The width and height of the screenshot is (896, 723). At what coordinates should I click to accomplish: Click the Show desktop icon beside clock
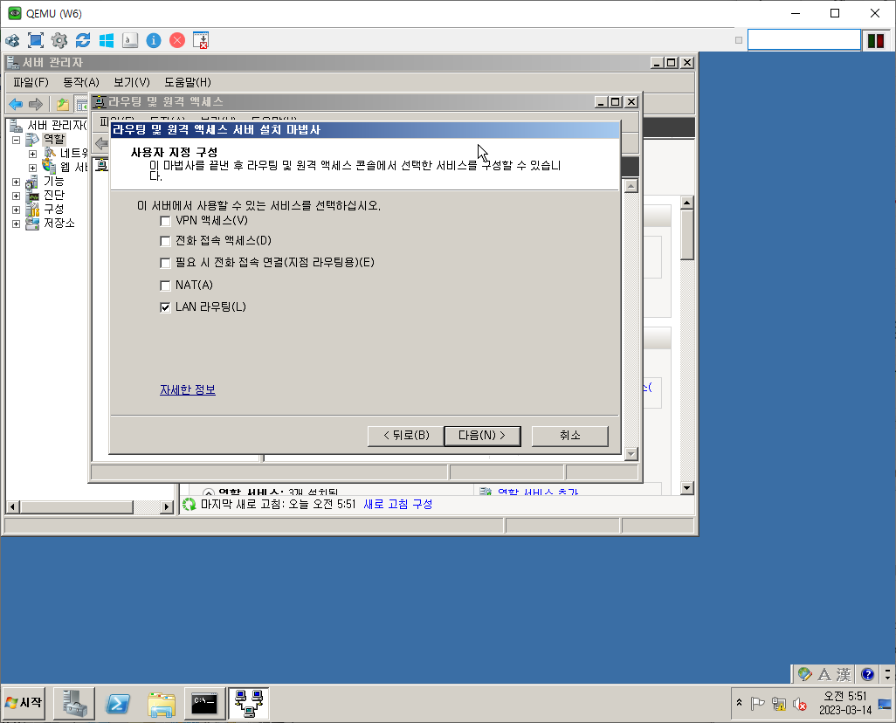pyautogui.click(x=885, y=704)
